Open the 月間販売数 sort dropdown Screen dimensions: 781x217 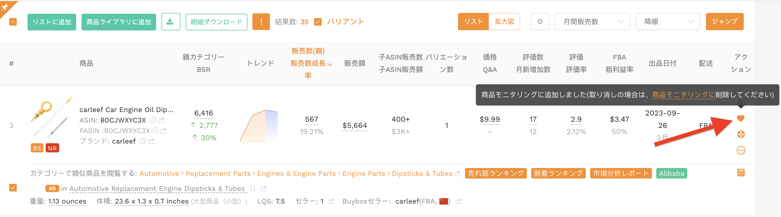point(592,22)
